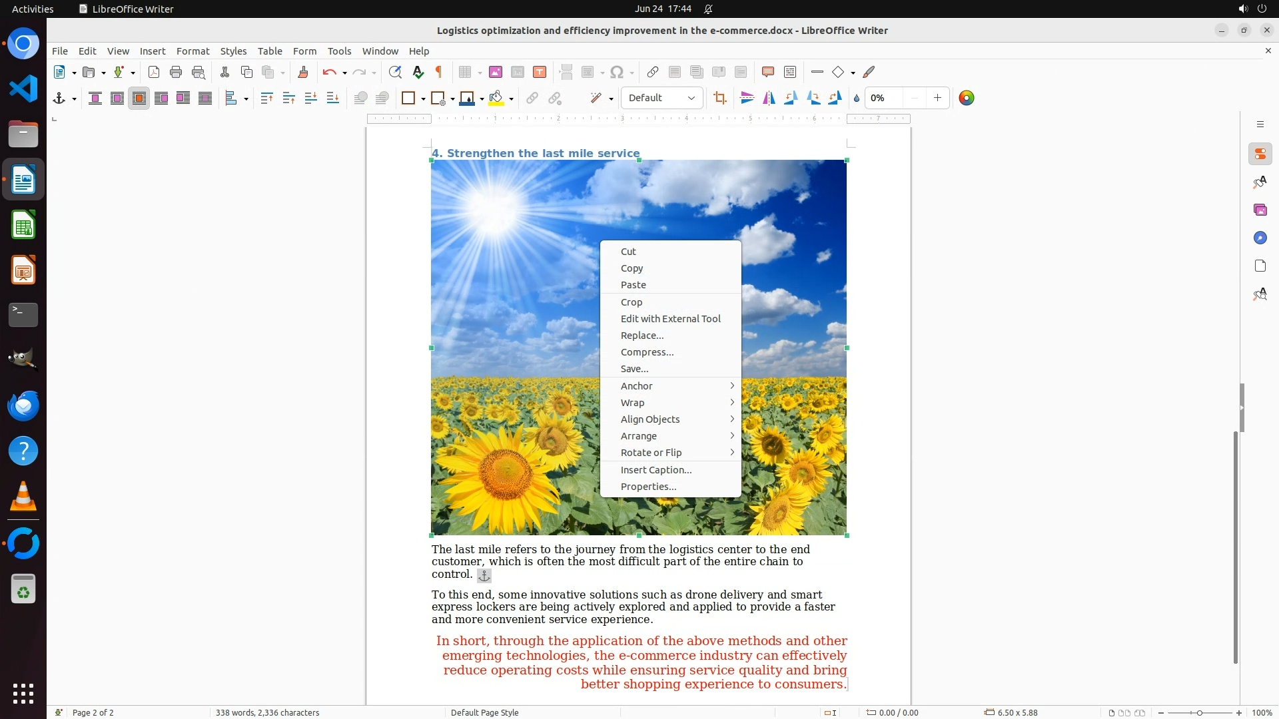Click the Crop image tool icon
The height and width of the screenshot is (719, 1279).
point(719,98)
